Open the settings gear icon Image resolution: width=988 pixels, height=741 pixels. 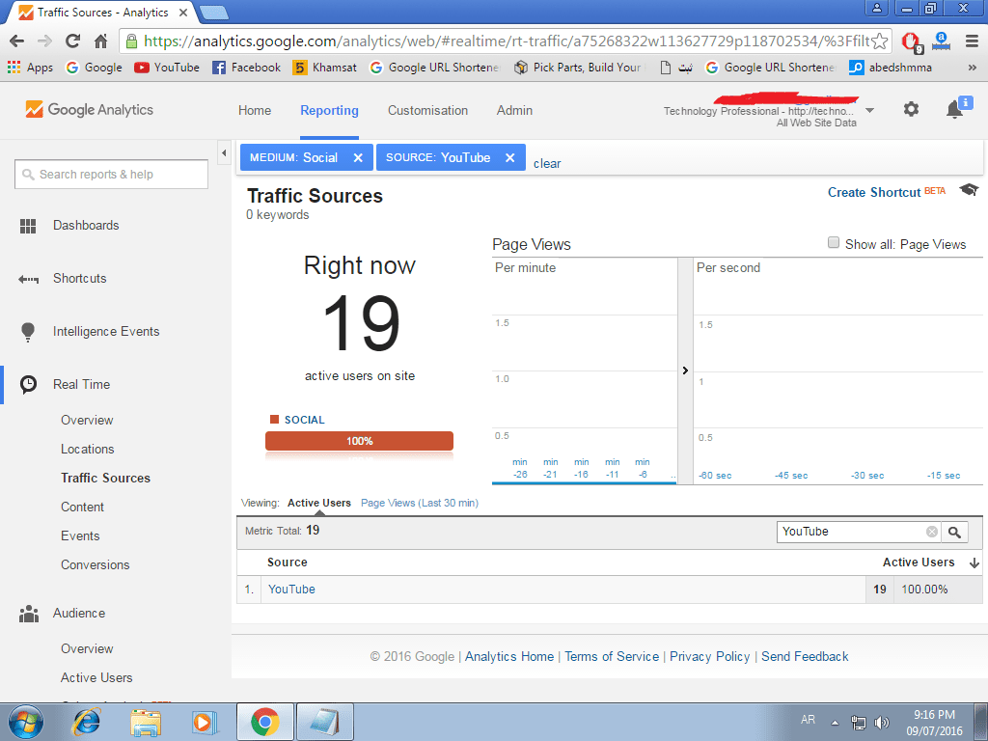911,110
